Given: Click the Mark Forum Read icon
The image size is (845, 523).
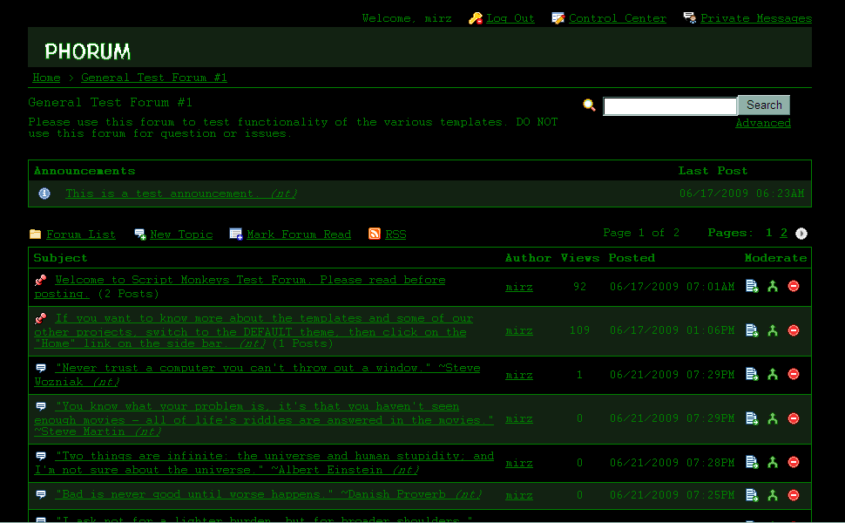Looking at the screenshot, I should tap(236, 234).
